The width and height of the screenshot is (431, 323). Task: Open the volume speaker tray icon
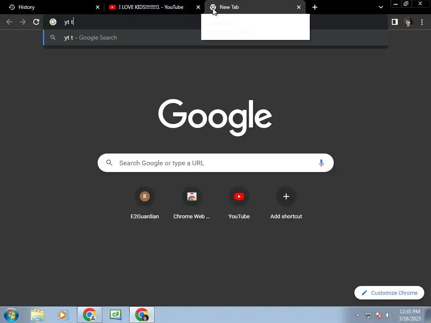point(388,315)
